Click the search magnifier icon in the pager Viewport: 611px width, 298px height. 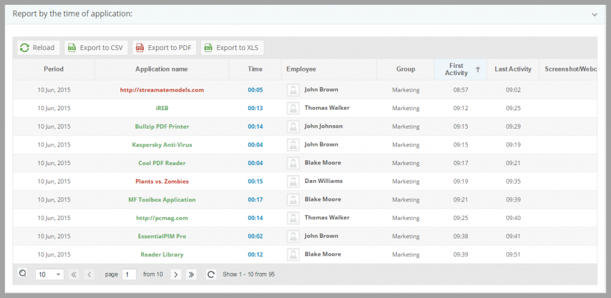pyautogui.click(x=23, y=273)
